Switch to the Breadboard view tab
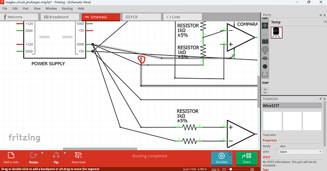327x171 pixels. tap(60, 17)
